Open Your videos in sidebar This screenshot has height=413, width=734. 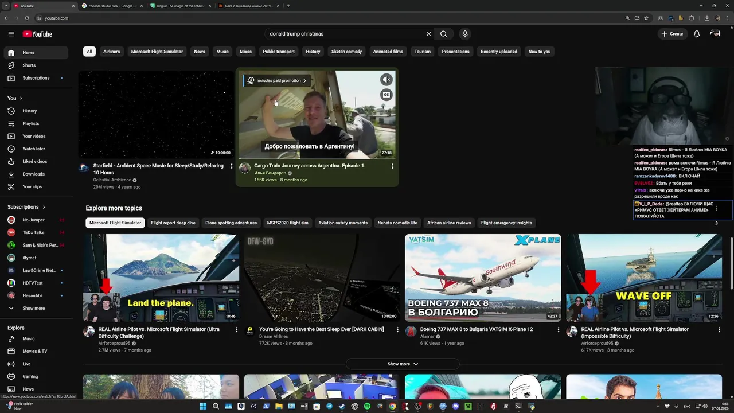coord(36,137)
